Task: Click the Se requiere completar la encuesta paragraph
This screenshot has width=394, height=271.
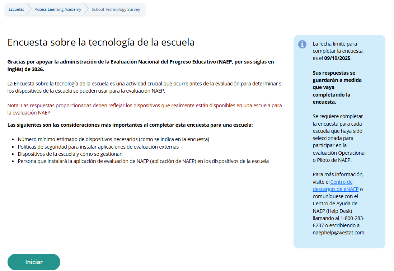Action: point(338,138)
